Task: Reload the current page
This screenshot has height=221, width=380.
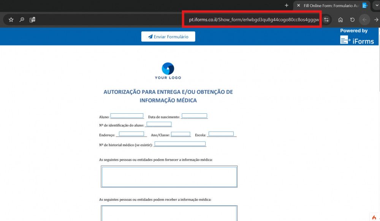Action: pos(352,20)
